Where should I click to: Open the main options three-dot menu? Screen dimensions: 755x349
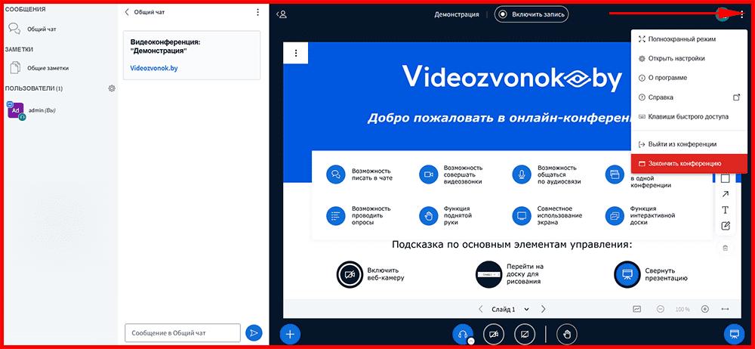pyautogui.click(x=741, y=14)
